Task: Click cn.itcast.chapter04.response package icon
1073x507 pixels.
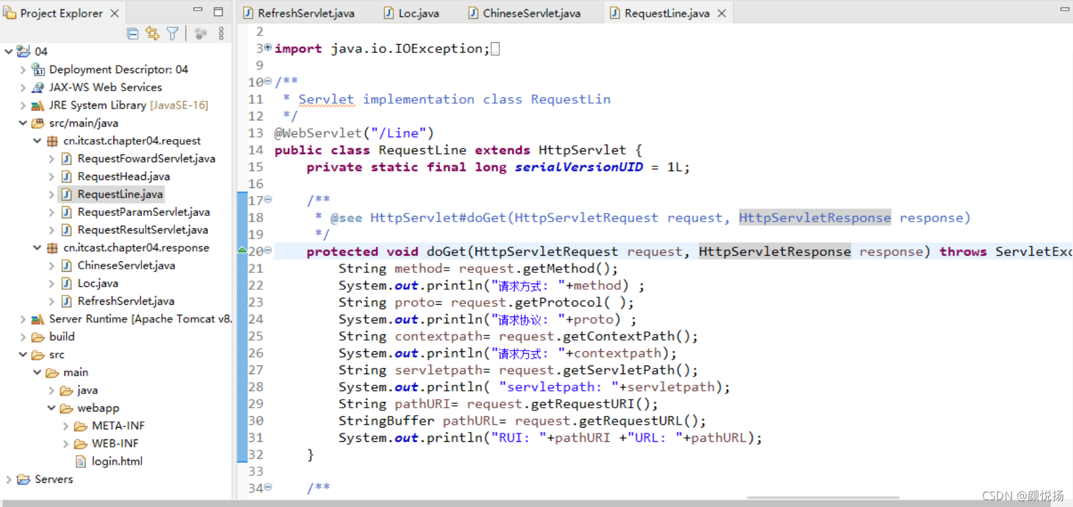Action: click(52, 248)
